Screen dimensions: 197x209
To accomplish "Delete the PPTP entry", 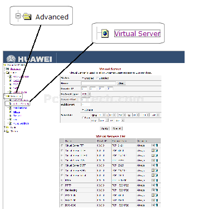I will coord(157,185).
